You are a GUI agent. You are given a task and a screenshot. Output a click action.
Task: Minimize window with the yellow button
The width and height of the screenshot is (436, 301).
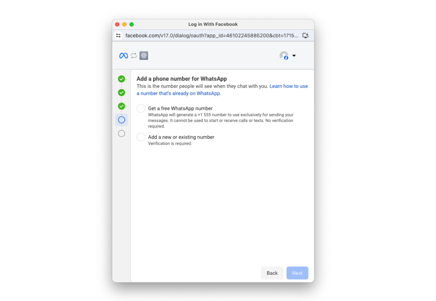click(124, 24)
